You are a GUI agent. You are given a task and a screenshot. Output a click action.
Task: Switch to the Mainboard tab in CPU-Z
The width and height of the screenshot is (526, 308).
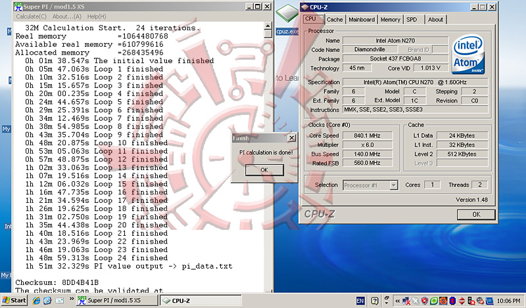click(x=362, y=20)
